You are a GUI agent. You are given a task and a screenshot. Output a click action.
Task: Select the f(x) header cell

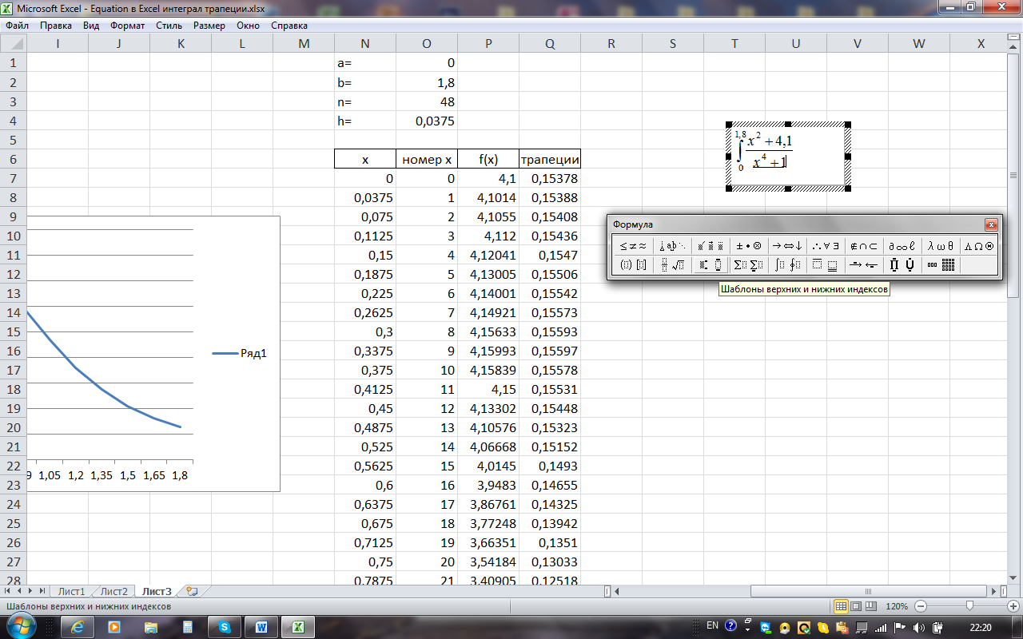point(488,159)
